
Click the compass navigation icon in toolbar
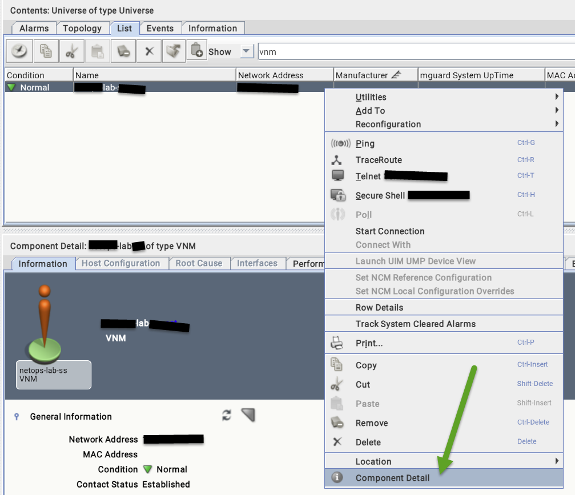[x=19, y=51]
